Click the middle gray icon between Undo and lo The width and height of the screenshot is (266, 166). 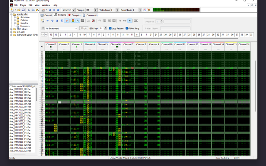click(x=109, y=21)
